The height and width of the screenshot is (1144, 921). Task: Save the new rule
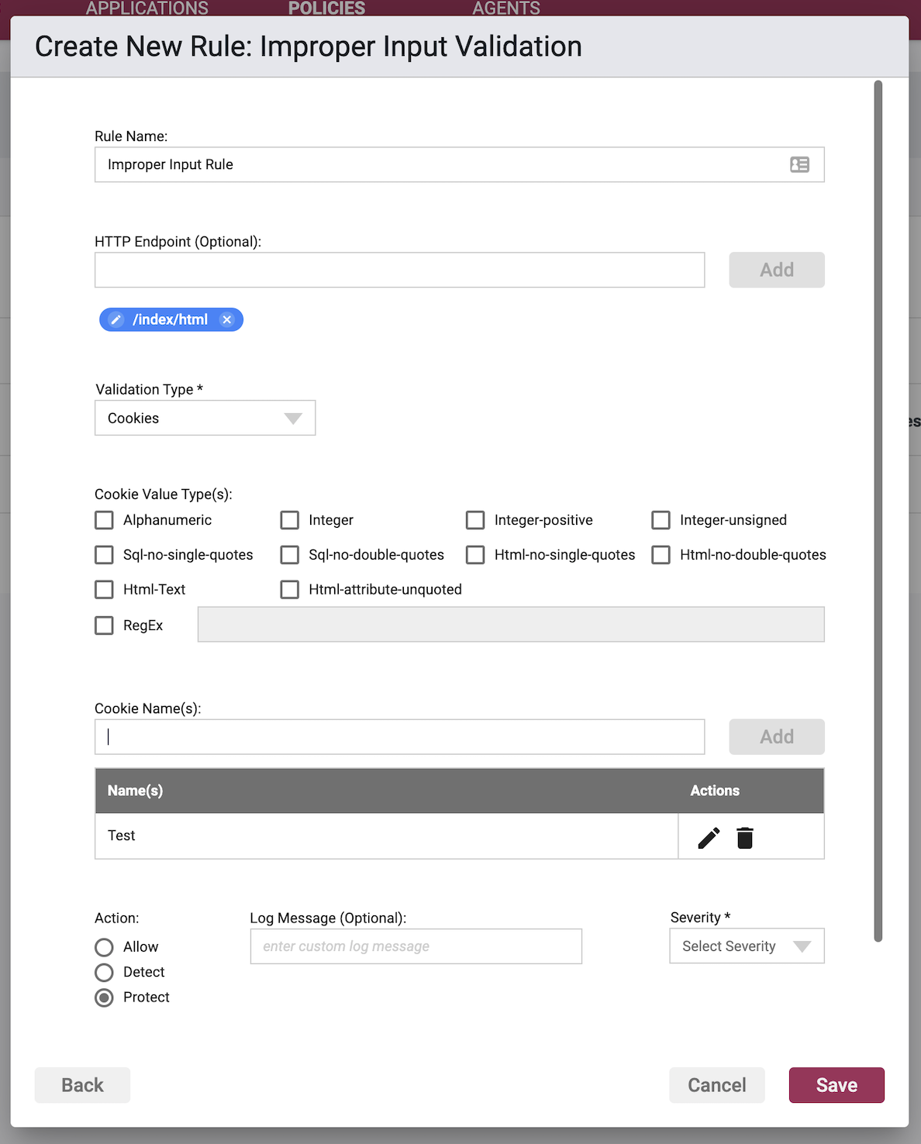click(836, 1085)
